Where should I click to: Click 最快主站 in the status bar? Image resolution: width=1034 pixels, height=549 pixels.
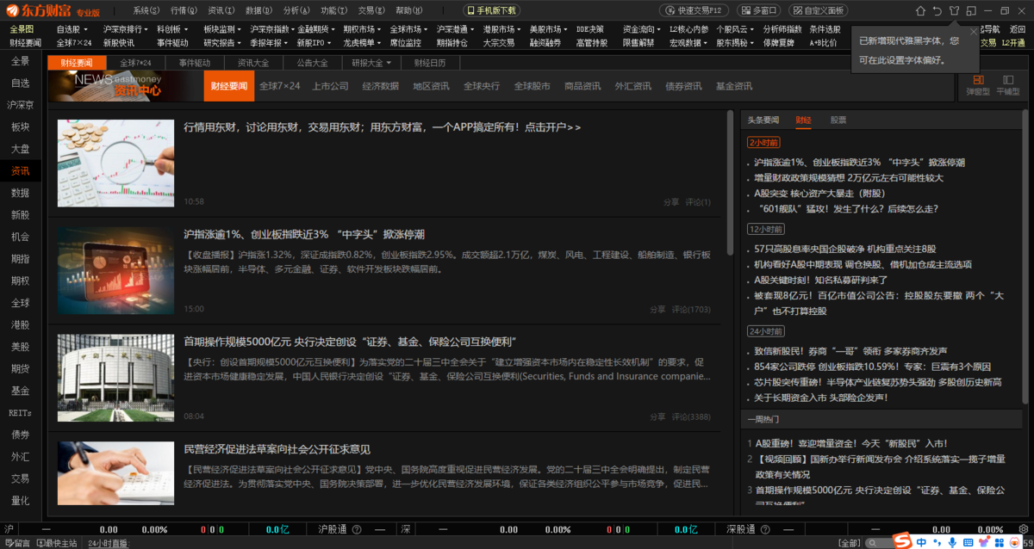[x=57, y=543]
